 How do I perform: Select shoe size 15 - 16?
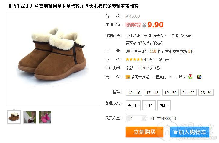(134, 92)
